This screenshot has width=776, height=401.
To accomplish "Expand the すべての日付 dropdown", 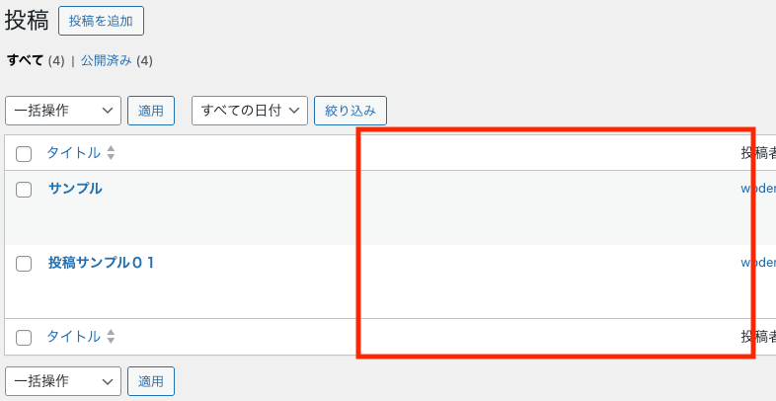I will click(x=250, y=111).
